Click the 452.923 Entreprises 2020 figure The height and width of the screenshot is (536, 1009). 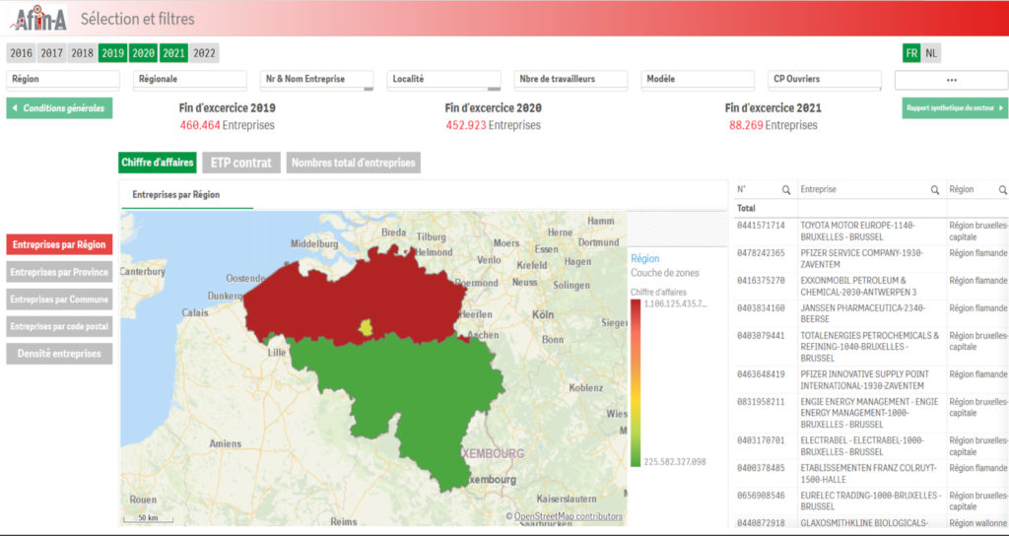[493, 125]
